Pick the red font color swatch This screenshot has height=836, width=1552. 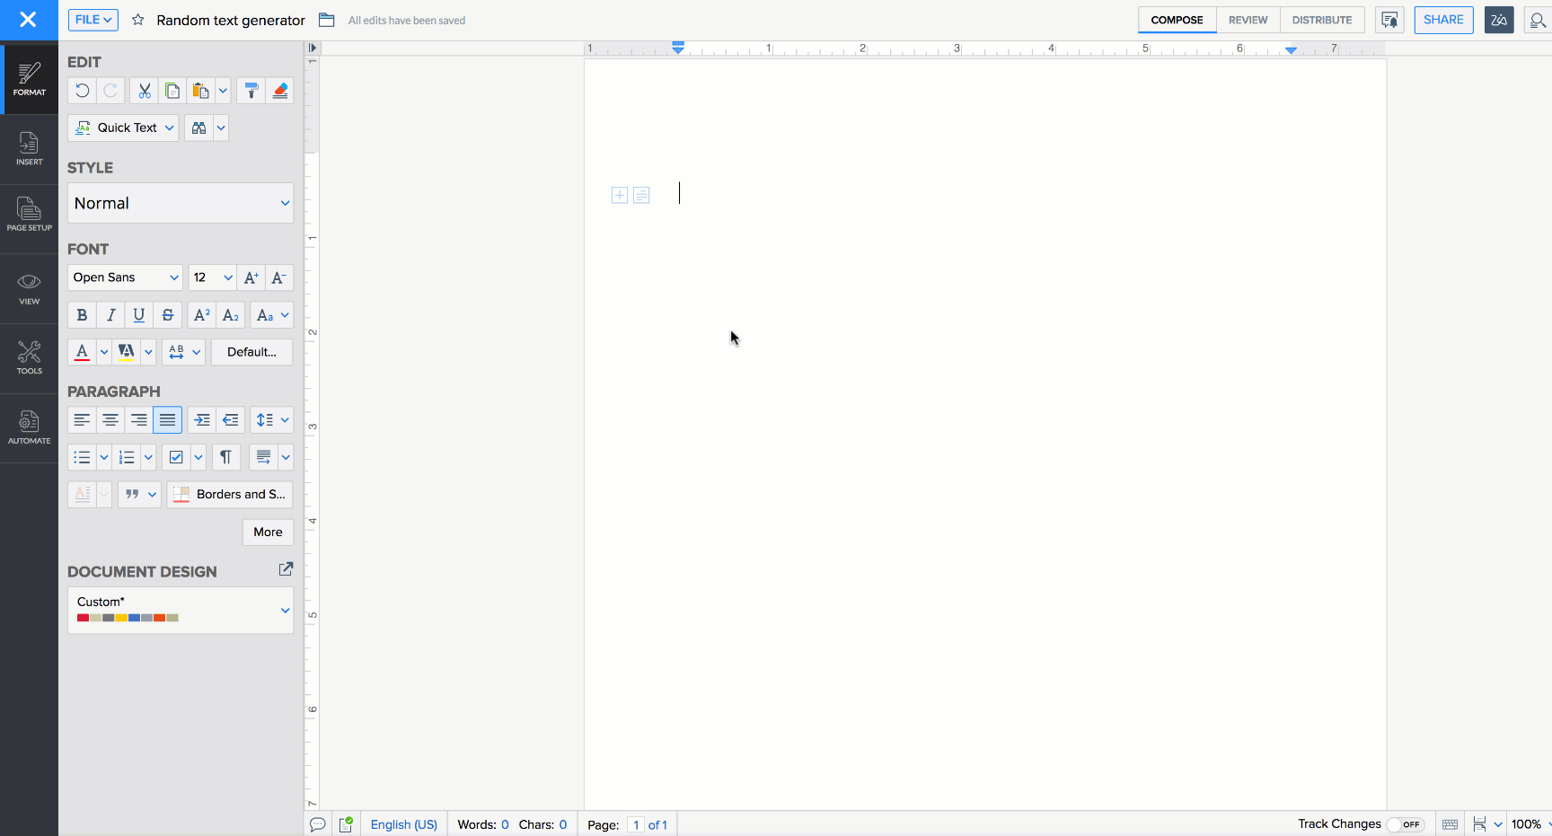82,351
